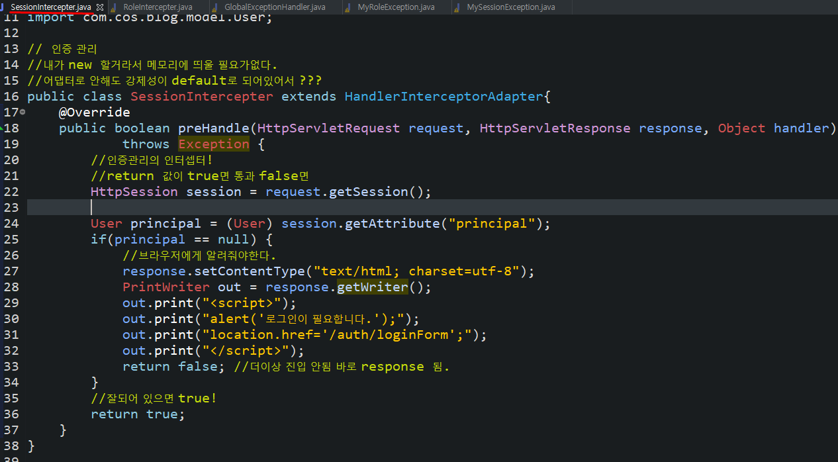The width and height of the screenshot is (838, 462).
Task: Click the override indicator beside line 18
Action: point(2,128)
